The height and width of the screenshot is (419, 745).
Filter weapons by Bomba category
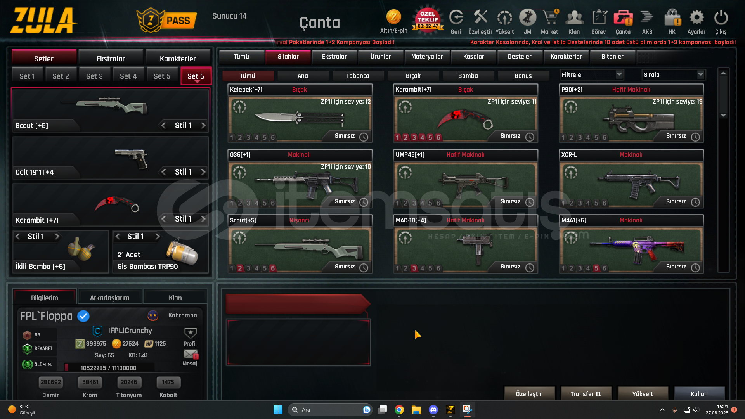[x=468, y=76]
